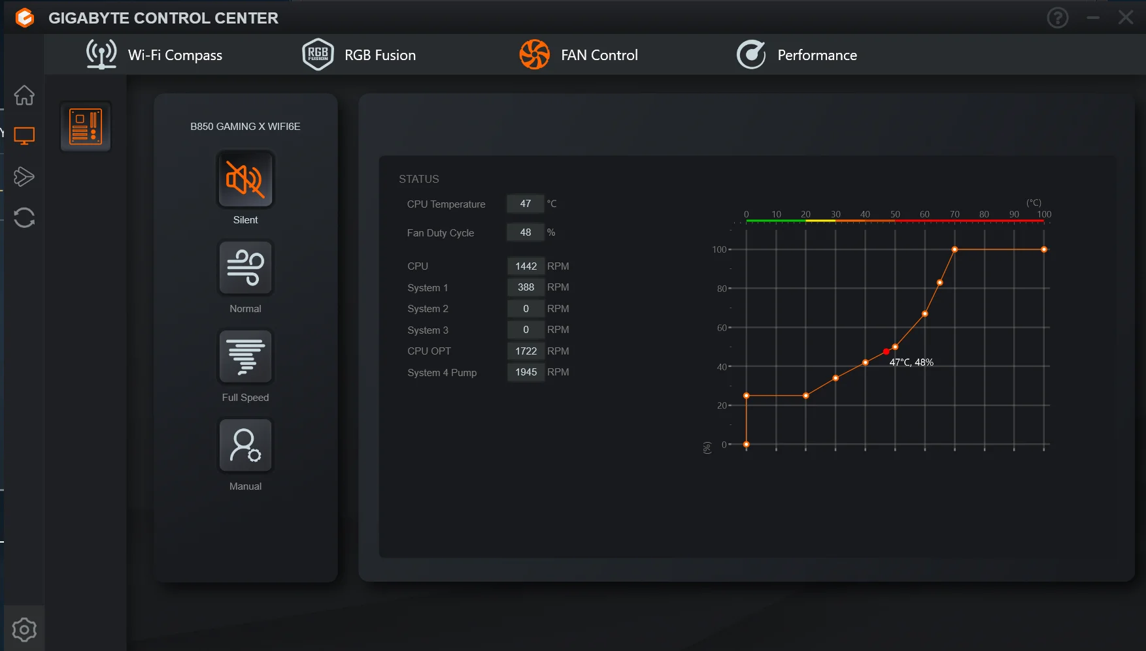Click the CPU Temperature value field
This screenshot has width=1146, height=651.
[525, 204]
